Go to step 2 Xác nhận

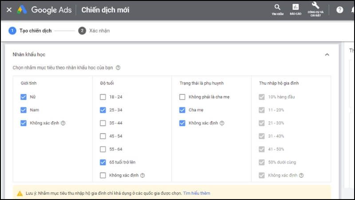94,31
